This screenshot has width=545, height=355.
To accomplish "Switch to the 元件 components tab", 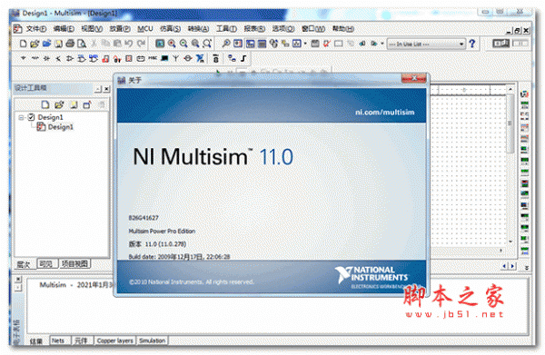I will (82, 340).
